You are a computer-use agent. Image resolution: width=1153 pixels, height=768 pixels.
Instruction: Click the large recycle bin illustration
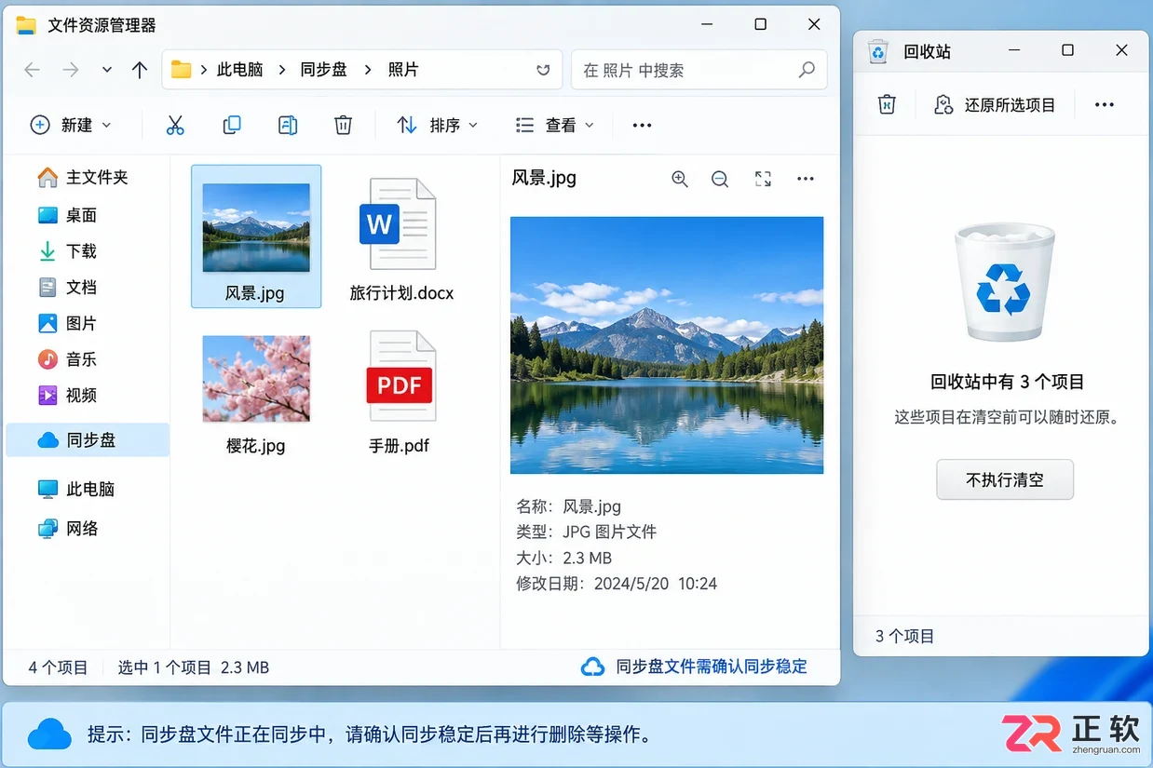pos(1004,284)
